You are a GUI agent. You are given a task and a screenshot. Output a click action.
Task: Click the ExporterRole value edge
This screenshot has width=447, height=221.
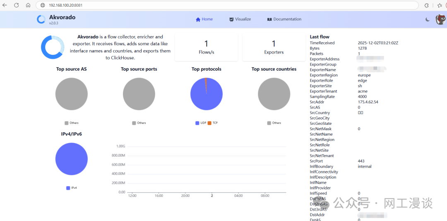(x=362, y=80)
